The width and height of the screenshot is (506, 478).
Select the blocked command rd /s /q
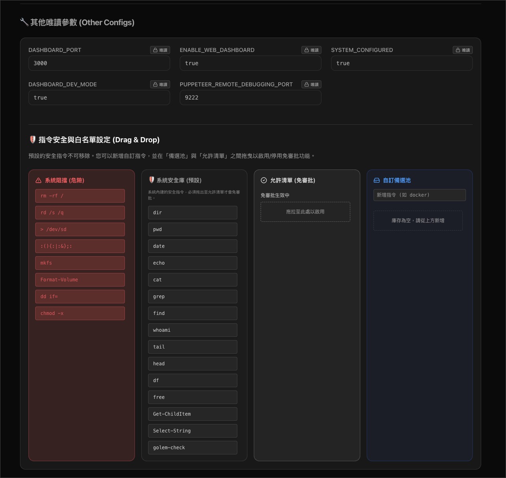coord(80,213)
